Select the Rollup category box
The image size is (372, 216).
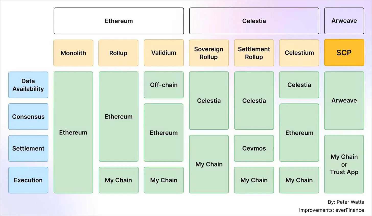click(x=118, y=53)
